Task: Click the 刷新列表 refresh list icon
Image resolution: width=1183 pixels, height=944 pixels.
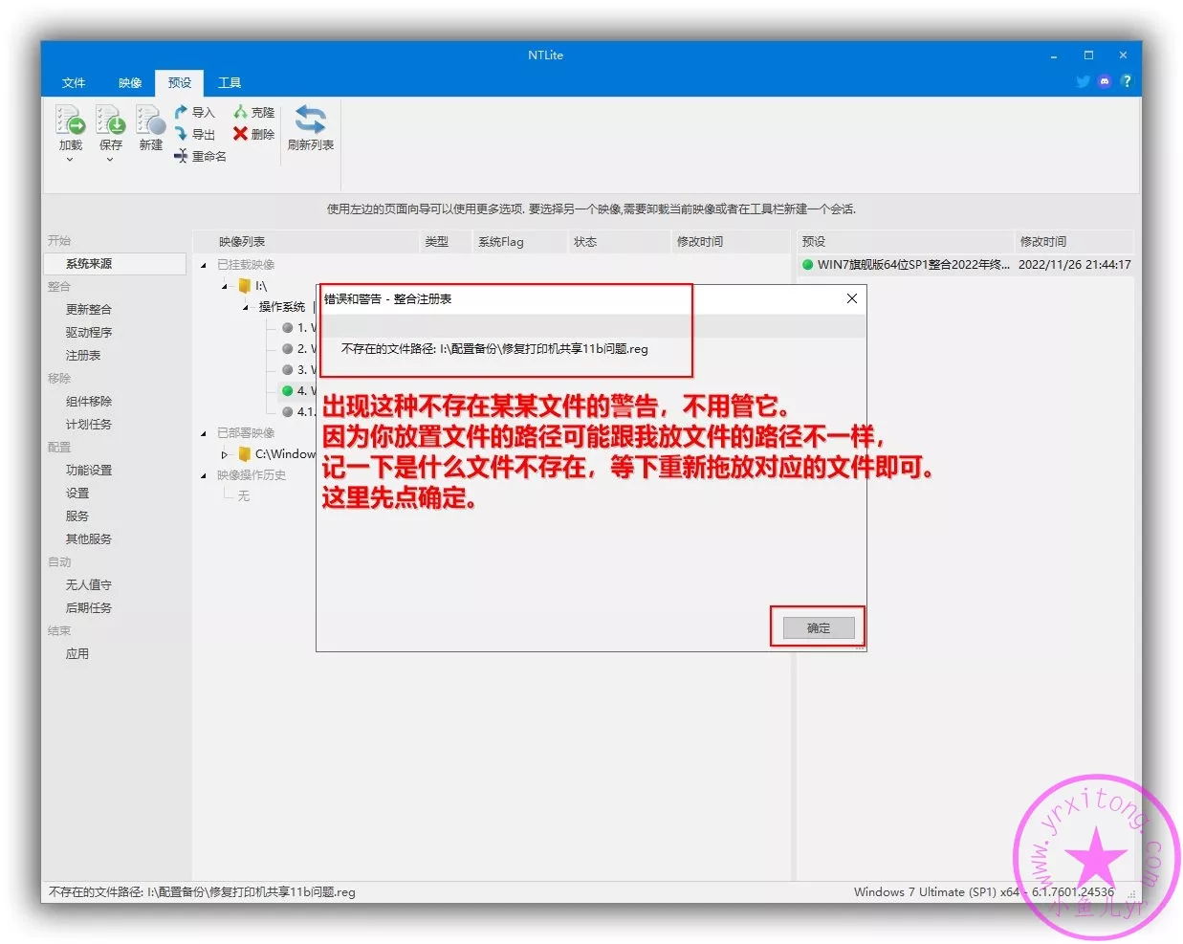Action: click(311, 121)
